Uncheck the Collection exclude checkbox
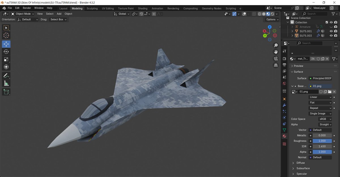 (x=327, y=22)
